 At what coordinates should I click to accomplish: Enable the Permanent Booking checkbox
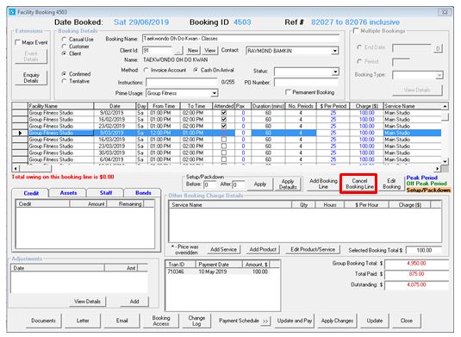(288, 92)
